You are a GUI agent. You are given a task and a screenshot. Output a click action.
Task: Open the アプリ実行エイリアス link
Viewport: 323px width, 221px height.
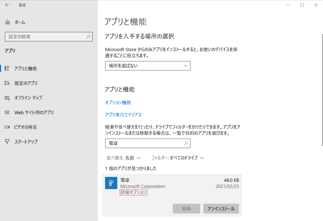tap(123, 115)
